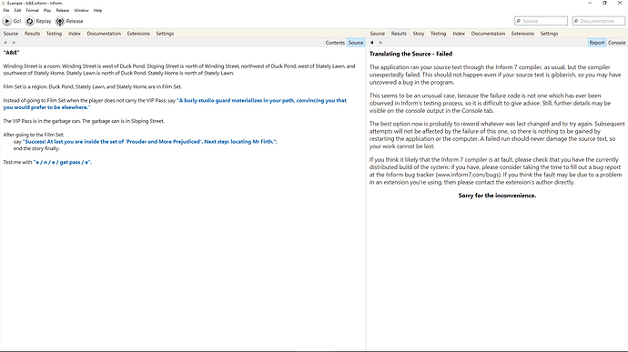Select right pane Testing tab

click(x=438, y=34)
